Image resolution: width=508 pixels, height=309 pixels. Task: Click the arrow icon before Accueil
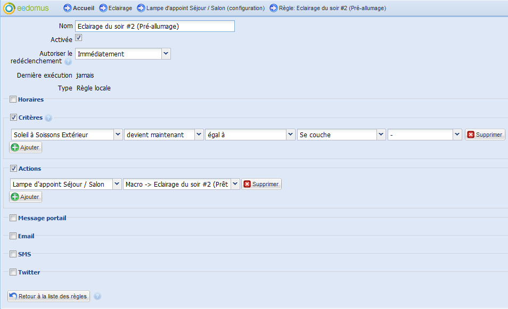pyautogui.click(x=67, y=9)
